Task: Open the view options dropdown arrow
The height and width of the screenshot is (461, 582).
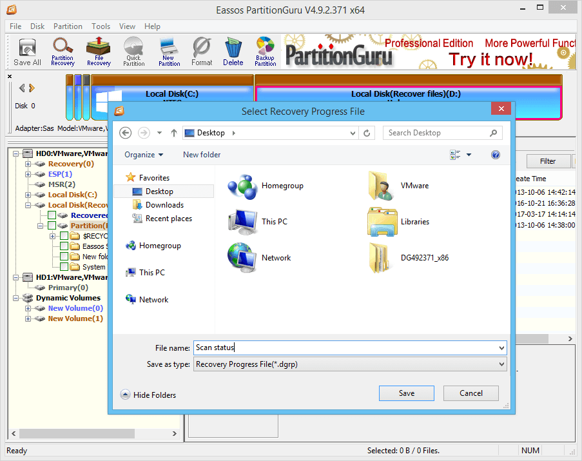Action: (469, 155)
